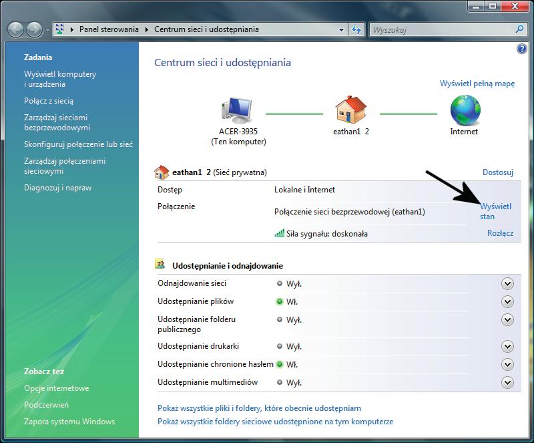Select Panel sterowania breadcrumb in address bar
534x443 pixels.
coord(109,29)
